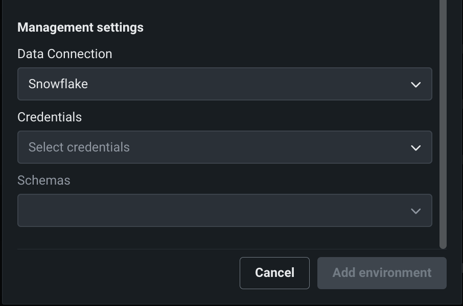
Task: Click the chevron arrow beside Snowflake
Action: click(415, 85)
